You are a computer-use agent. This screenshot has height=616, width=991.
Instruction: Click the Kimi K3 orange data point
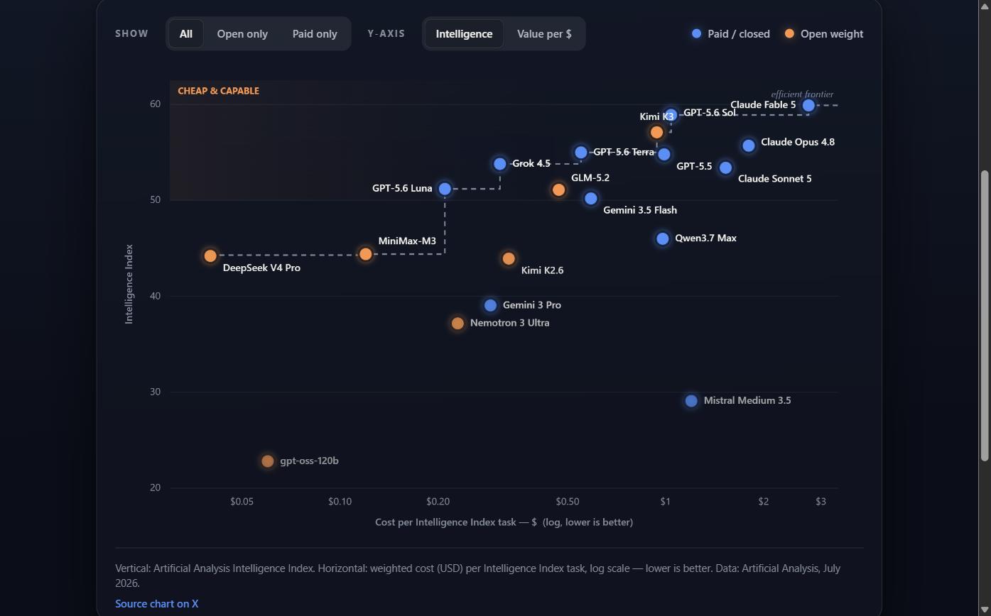pyautogui.click(x=656, y=132)
